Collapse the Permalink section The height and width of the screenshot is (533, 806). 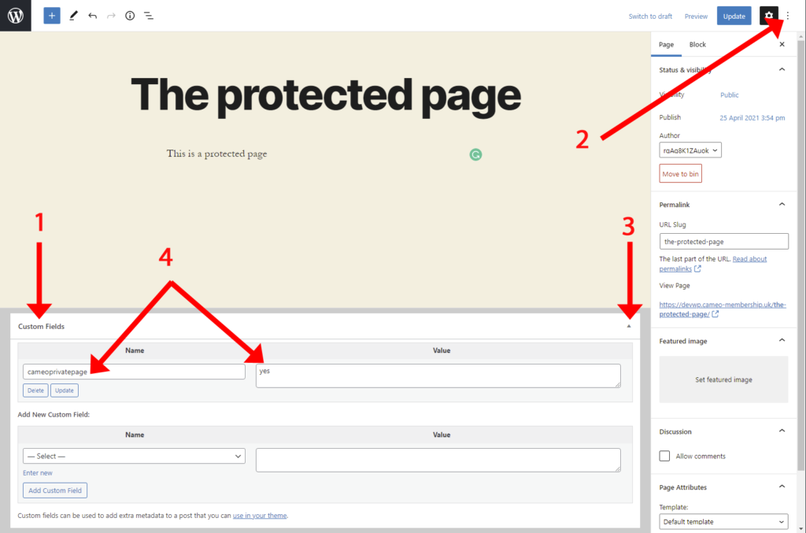tap(782, 205)
